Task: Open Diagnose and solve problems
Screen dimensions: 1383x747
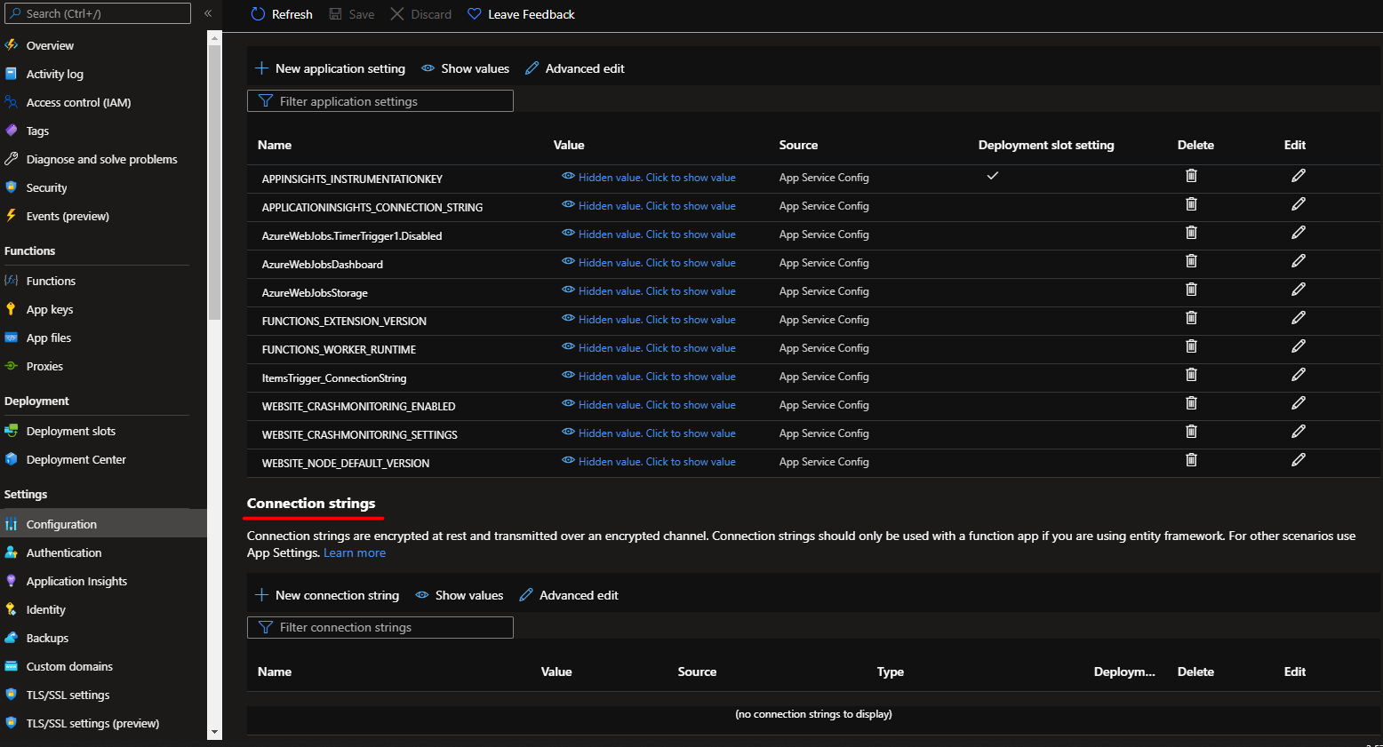Action: pyautogui.click(x=103, y=159)
